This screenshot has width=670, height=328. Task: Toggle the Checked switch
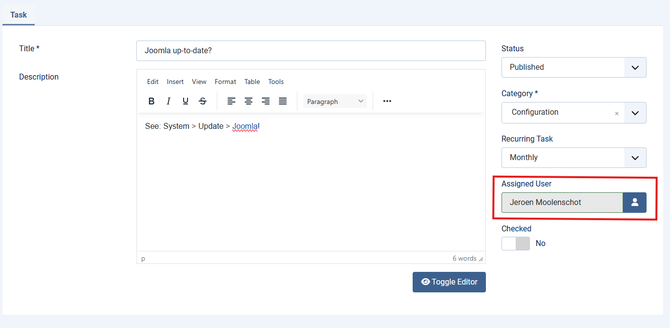tap(515, 244)
